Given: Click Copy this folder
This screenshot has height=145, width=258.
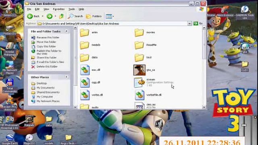Looking at the screenshot, I should pos(46,47).
